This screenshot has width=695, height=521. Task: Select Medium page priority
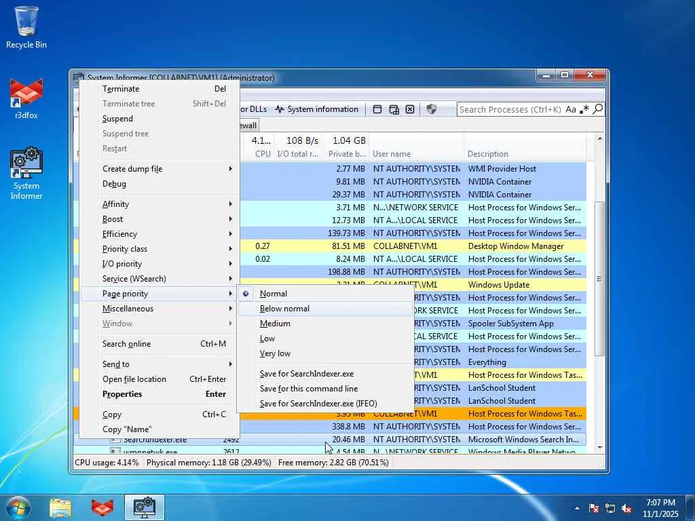click(326, 324)
